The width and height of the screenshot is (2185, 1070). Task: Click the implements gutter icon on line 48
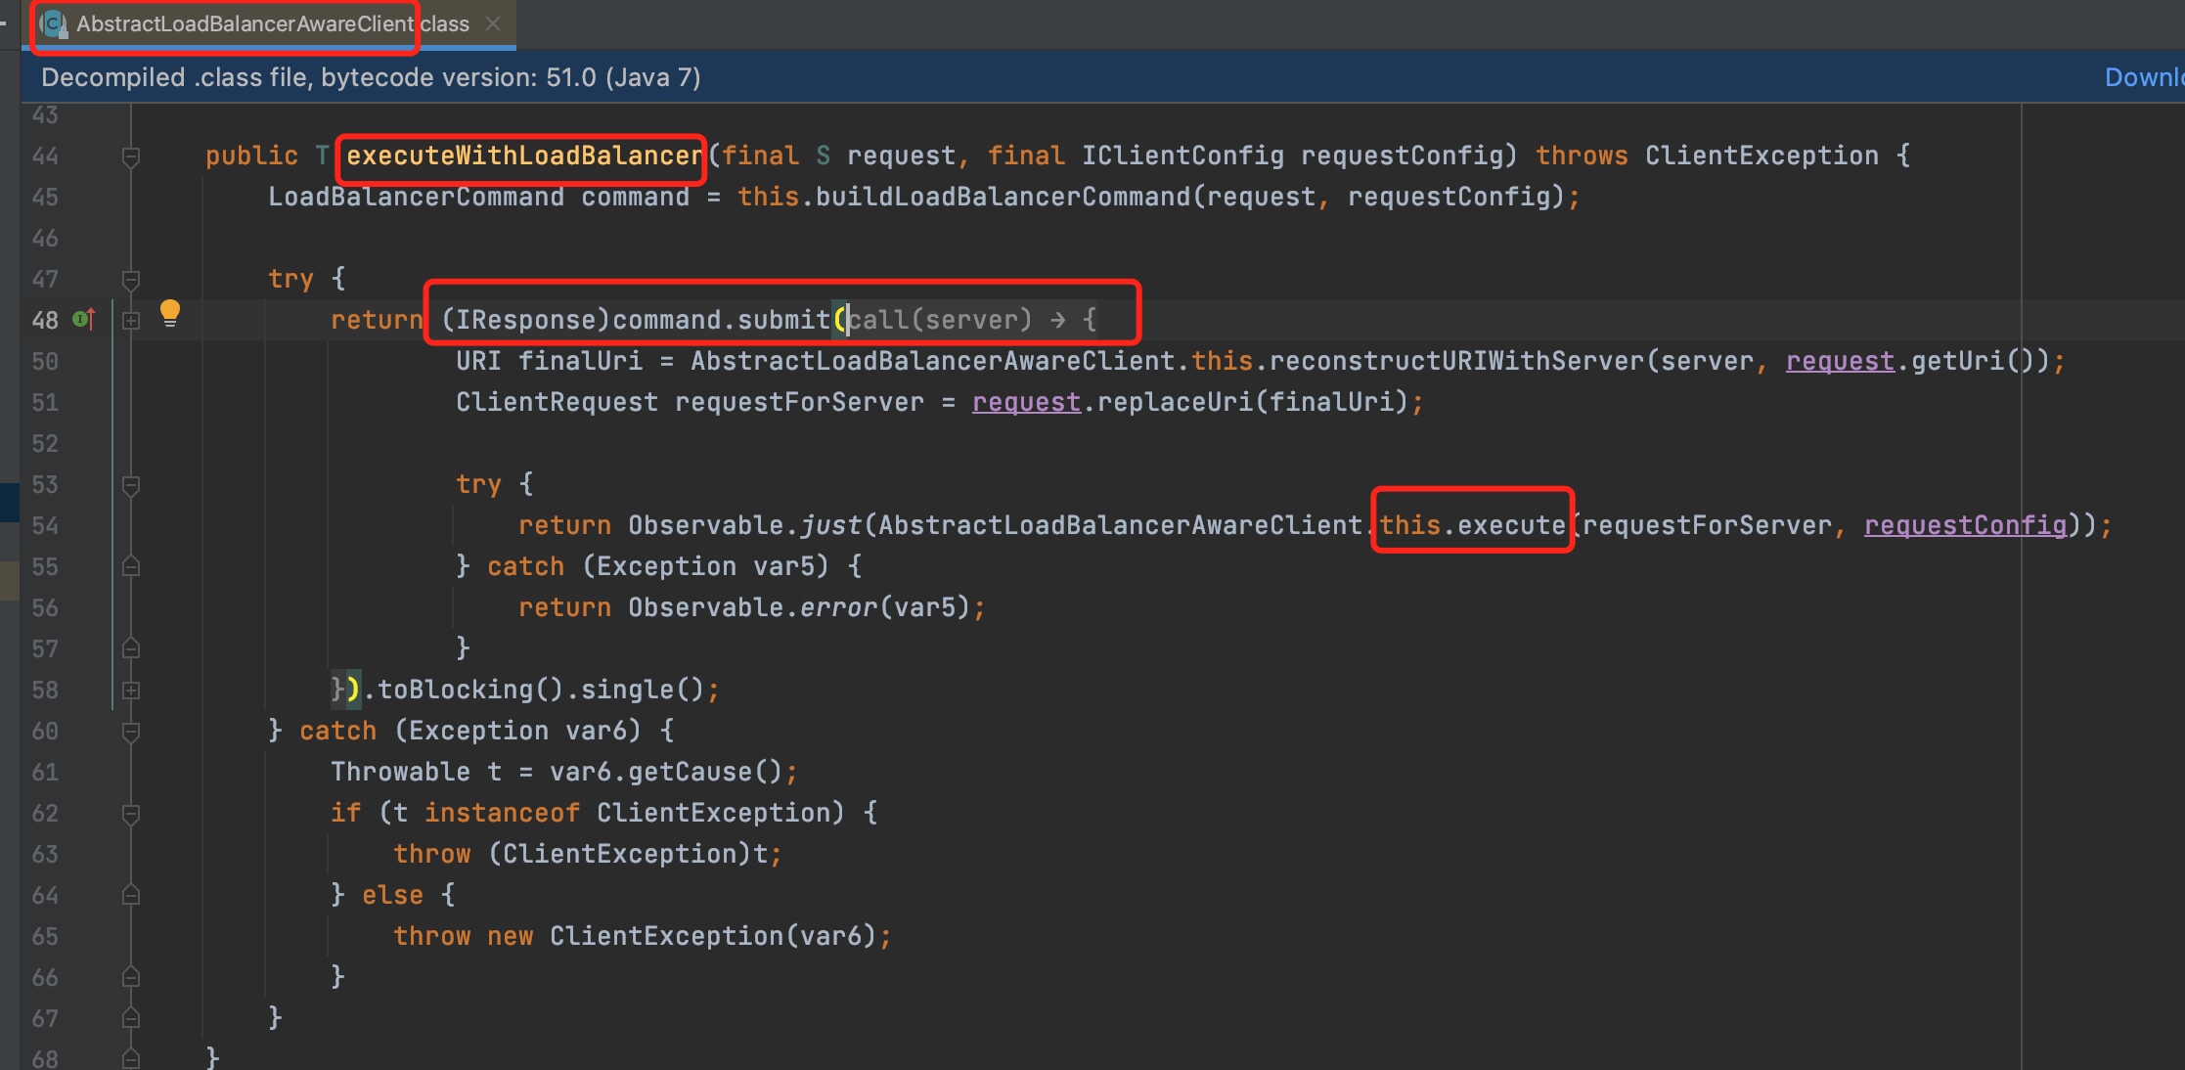point(84,319)
